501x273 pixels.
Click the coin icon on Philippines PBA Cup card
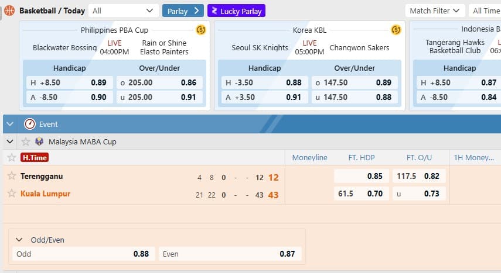(x=200, y=30)
